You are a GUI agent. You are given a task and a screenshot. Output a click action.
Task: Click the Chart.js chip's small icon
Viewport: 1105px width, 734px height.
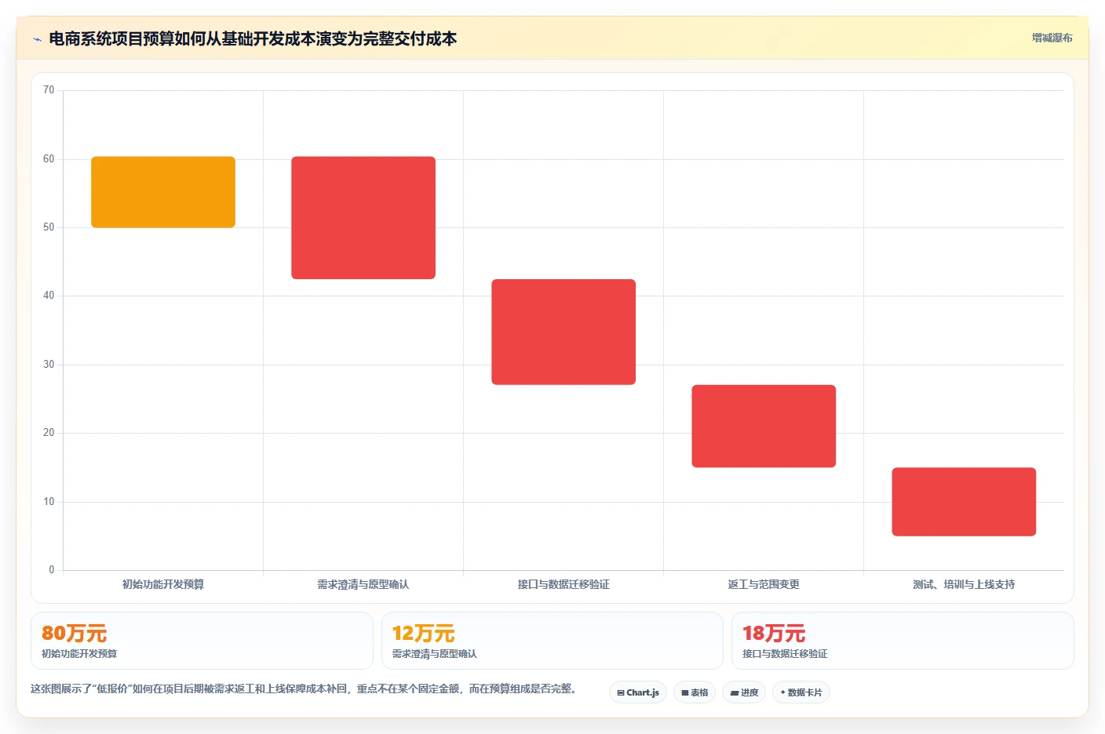(x=621, y=693)
